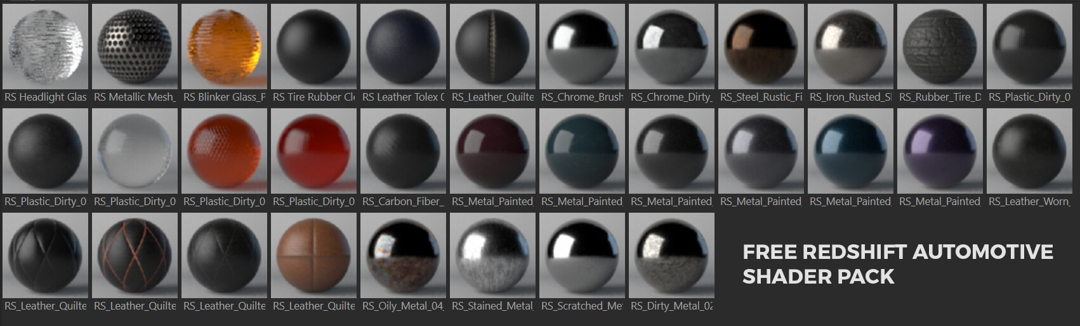This screenshot has height=326, width=1080.
Task: Open the RS Leather Tolex material
Action: [x=403, y=47]
